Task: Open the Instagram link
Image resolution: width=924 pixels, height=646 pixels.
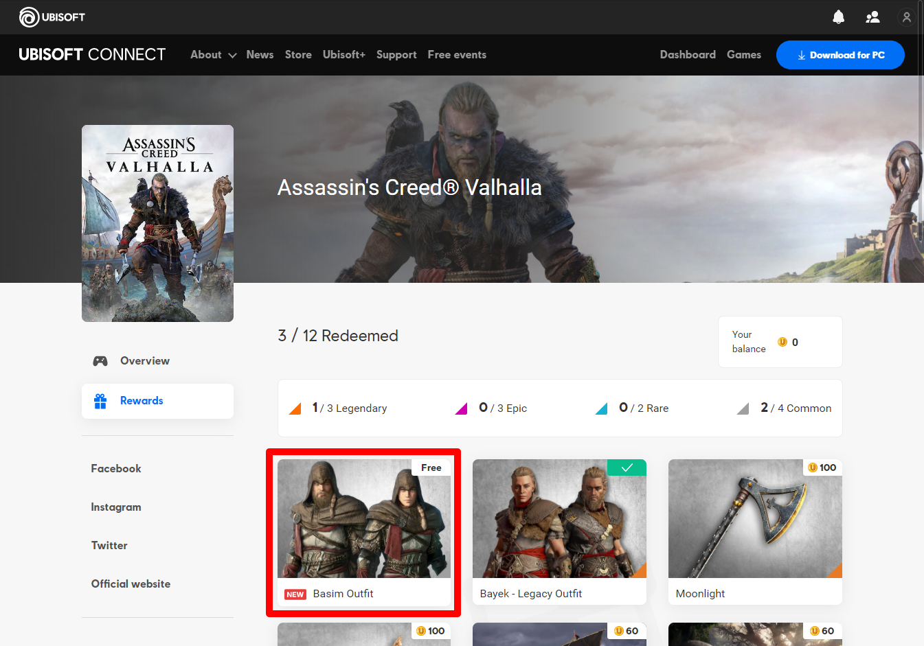Action: 116,507
